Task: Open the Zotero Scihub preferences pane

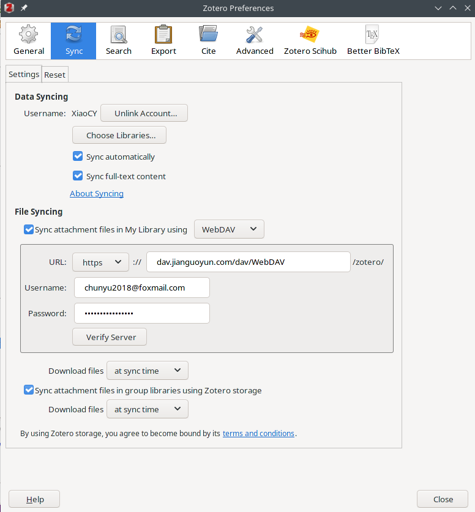Action: click(310, 41)
